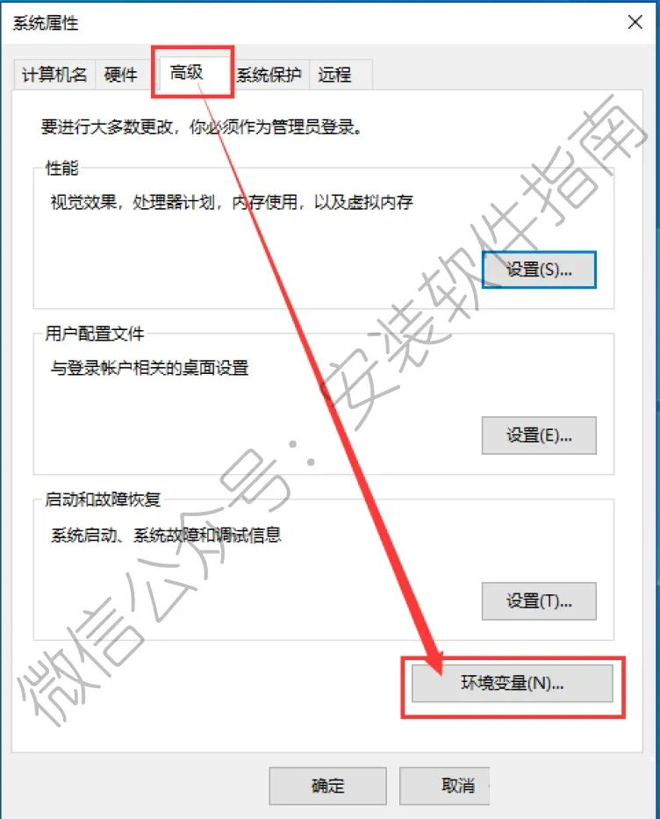Image resolution: width=660 pixels, height=819 pixels.
Task: Close the 系统属性 window
Action: point(635,22)
